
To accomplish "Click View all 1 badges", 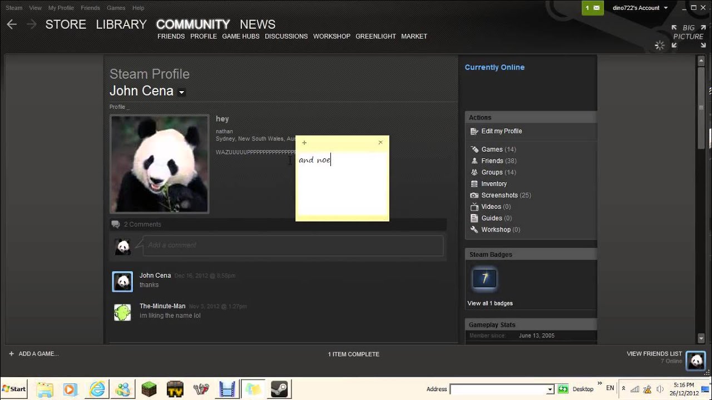I will (x=490, y=303).
